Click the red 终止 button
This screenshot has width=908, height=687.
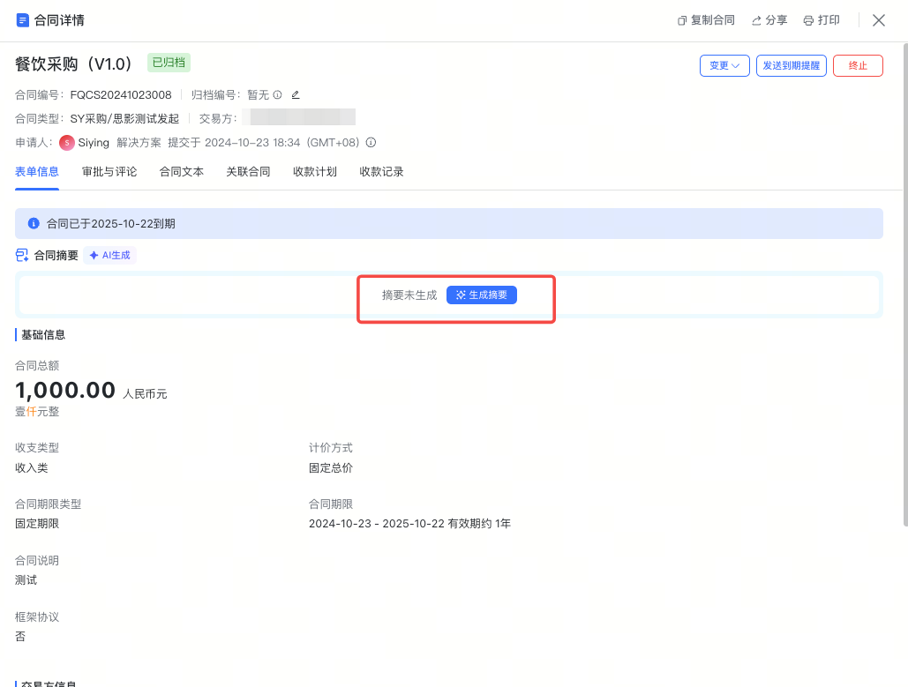tap(858, 65)
